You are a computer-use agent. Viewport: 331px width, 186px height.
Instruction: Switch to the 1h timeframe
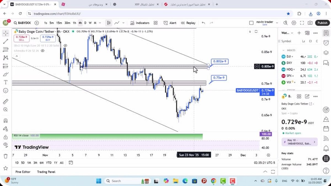click(74, 23)
